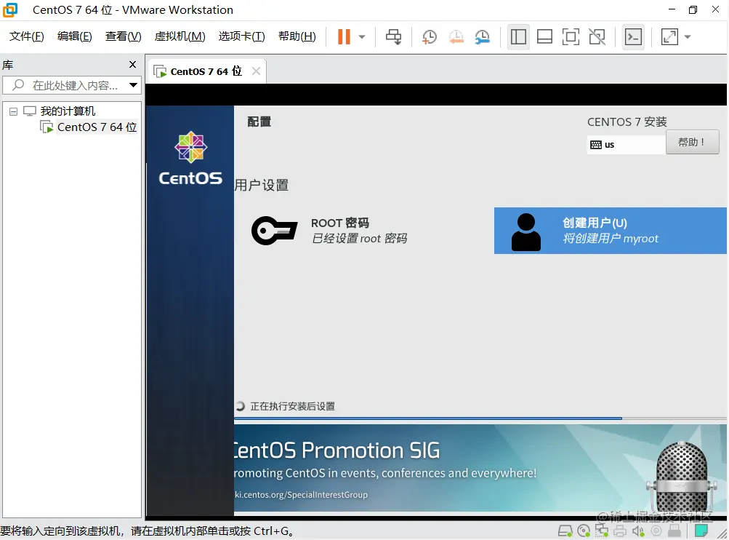Click the 帮助! help button in installer
Viewport: 729px width, 540px height.
pos(692,142)
